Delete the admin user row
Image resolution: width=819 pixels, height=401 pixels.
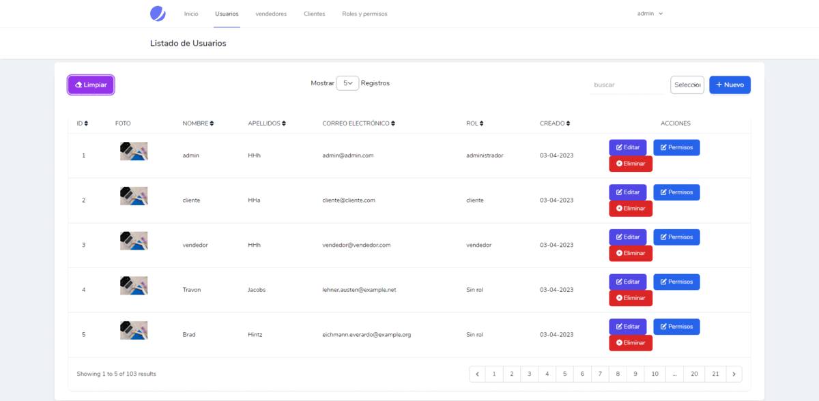[x=631, y=164]
